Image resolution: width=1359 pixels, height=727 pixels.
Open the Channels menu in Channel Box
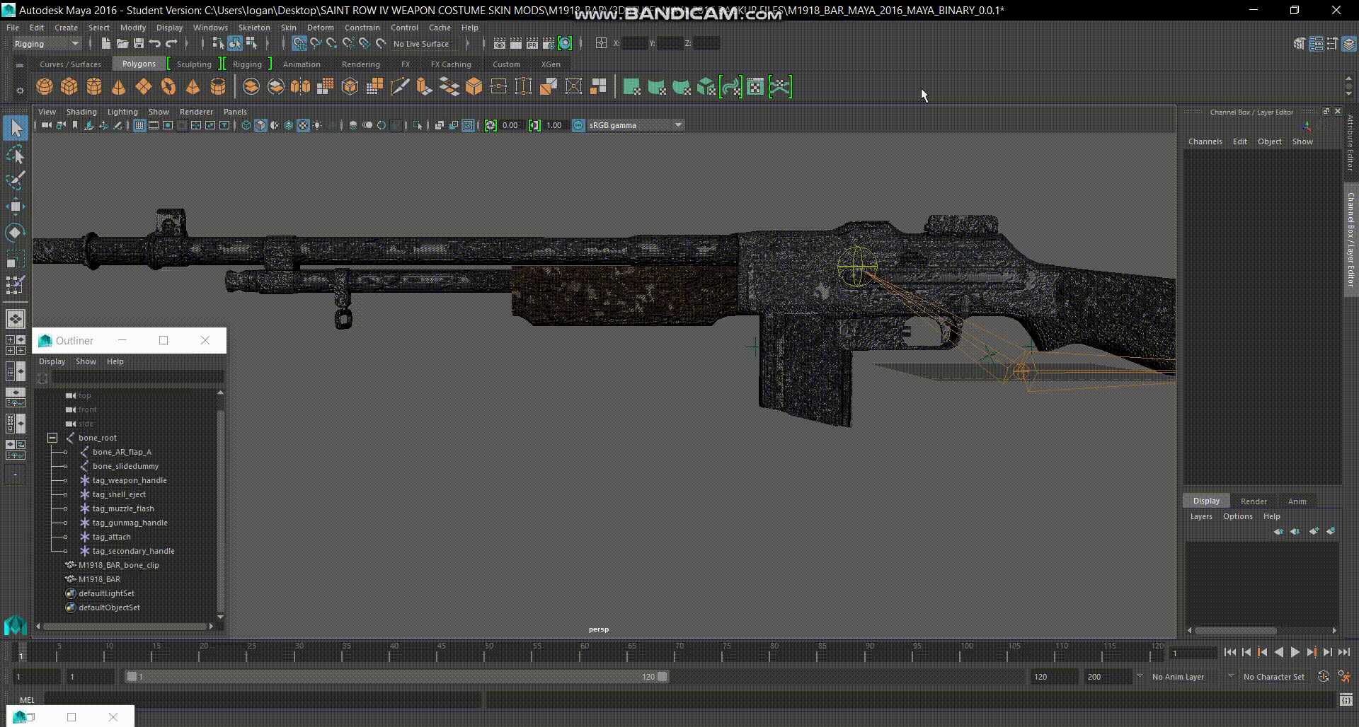1205,141
